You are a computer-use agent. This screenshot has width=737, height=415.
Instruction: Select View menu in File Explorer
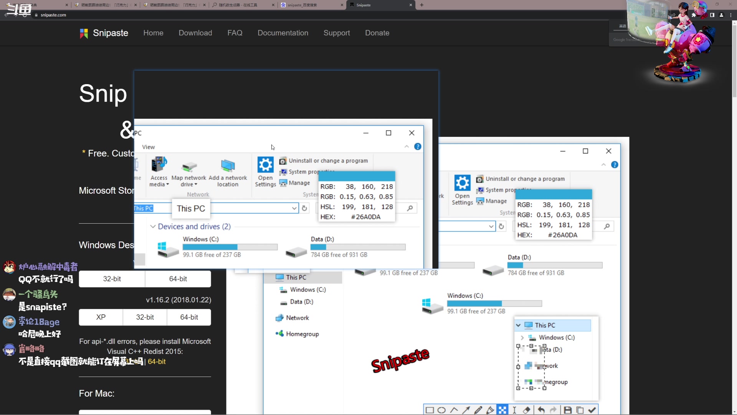pyautogui.click(x=148, y=147)
